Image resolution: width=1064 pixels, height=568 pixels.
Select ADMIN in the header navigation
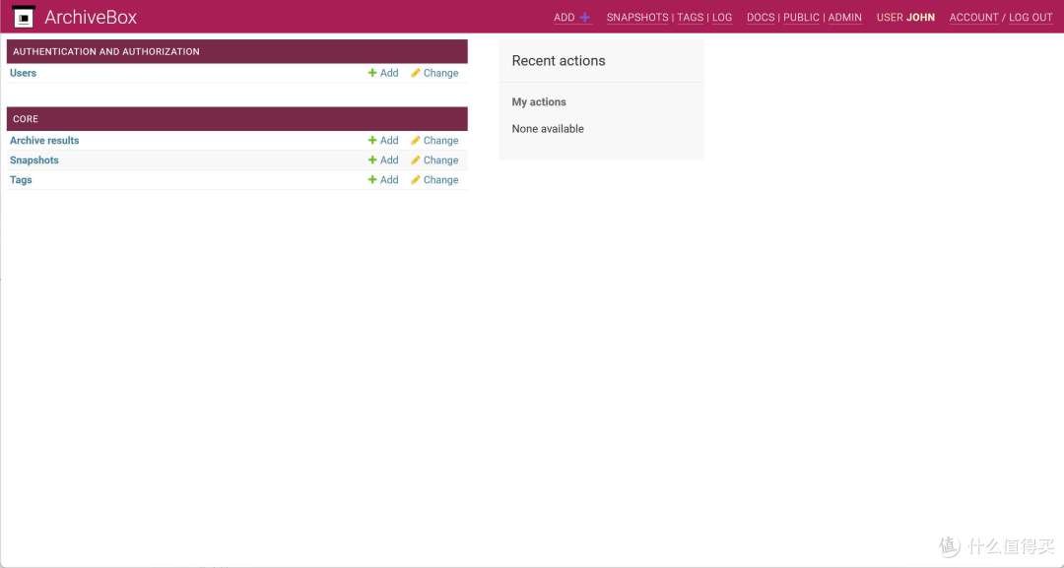844,18
